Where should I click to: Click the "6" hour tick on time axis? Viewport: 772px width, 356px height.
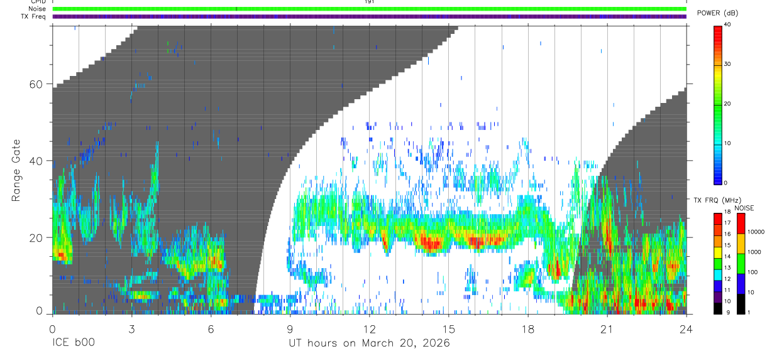[211, 329]
